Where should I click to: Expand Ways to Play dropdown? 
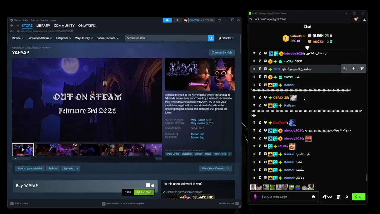[x=84, y=38]
